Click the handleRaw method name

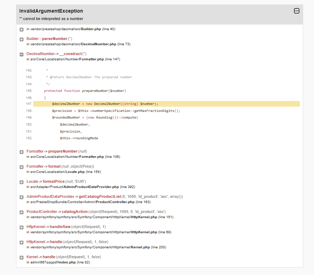[x=60, y=227]
